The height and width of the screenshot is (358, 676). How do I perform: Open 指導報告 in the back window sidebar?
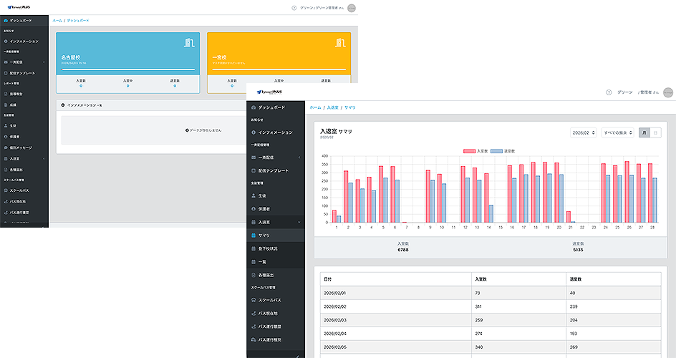[x=16, y=94]
